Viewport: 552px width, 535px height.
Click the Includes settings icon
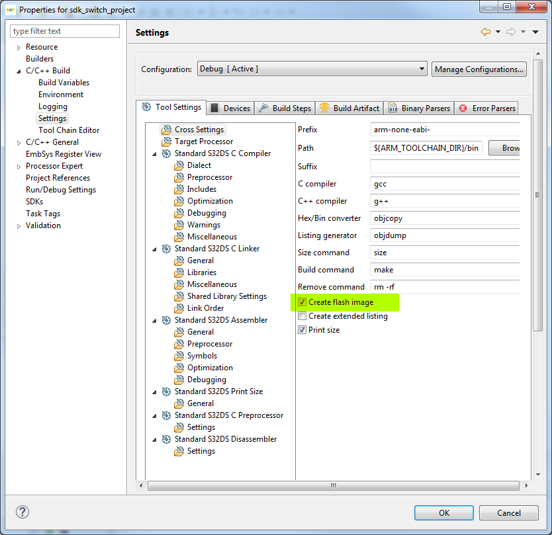click(x=179, y=189)
